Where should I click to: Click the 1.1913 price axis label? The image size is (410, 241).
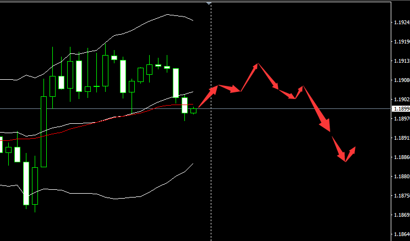pos(402,61)
